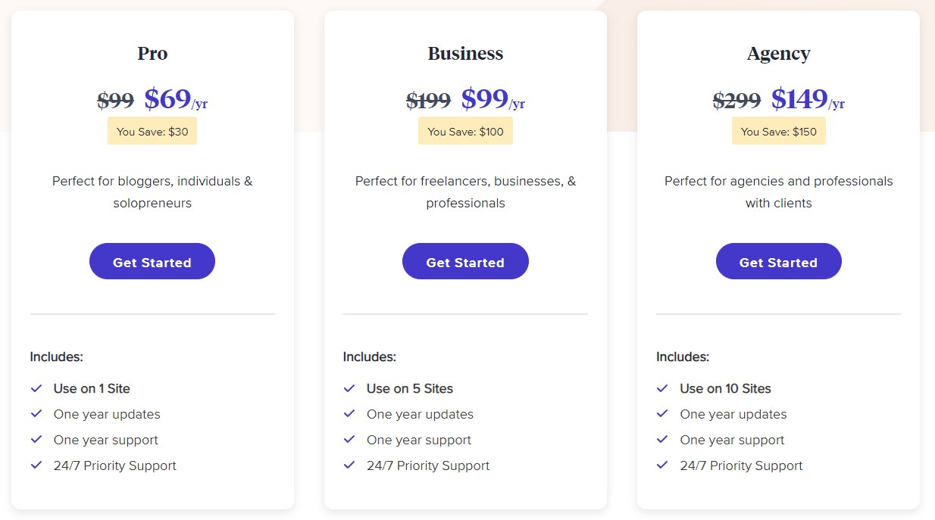Screen dimensions: 935x520
Task: Click checkmark beside Use on 5 Sites
Action: tap(349, 388)
